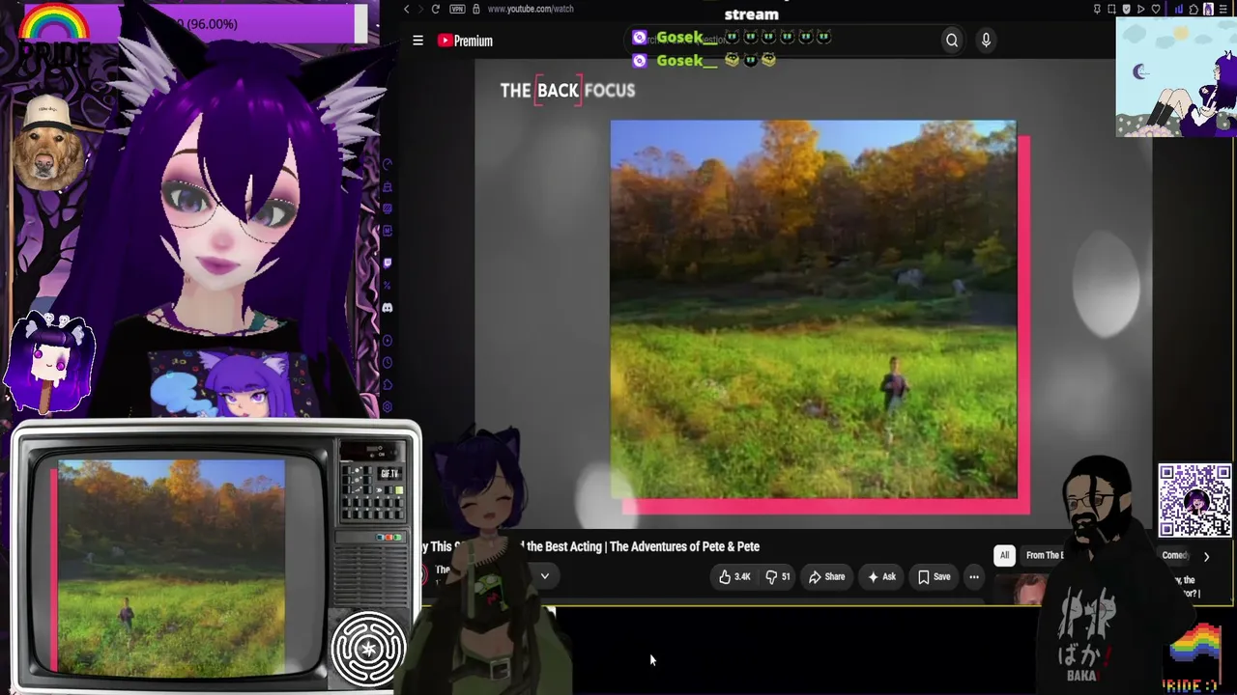Click the shield icon in browser toolbar

pos(1126,9)
